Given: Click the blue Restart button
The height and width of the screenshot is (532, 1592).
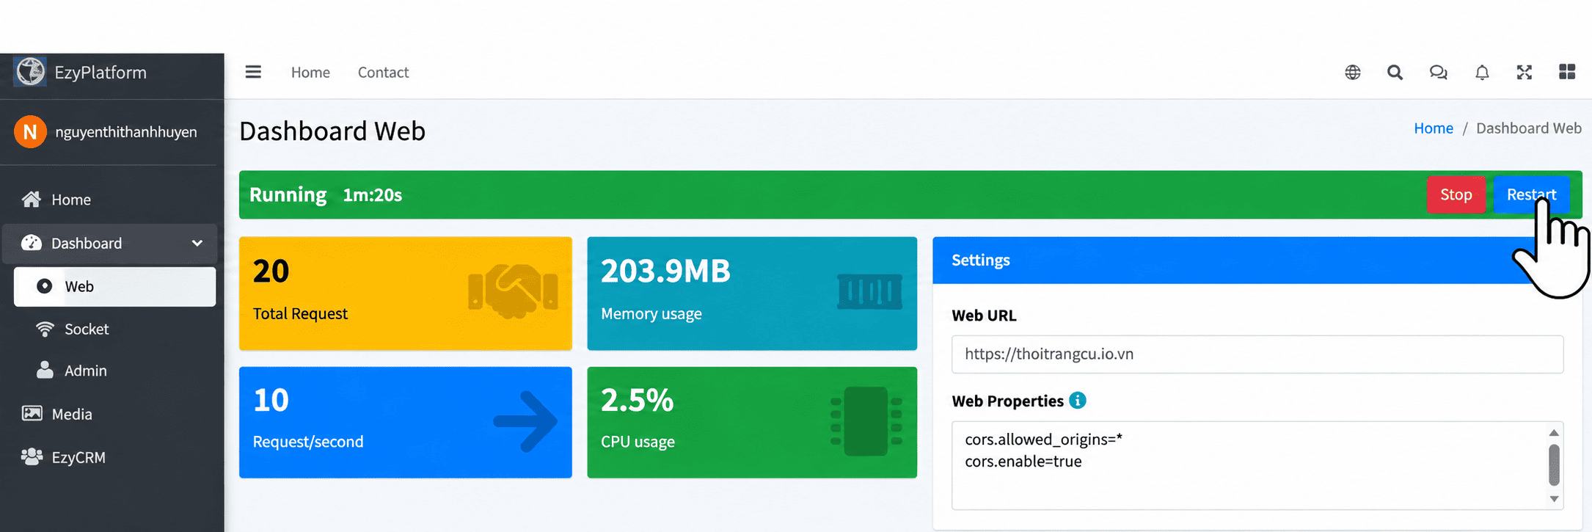Looking at the screenshot, I should coord(1531,194).
